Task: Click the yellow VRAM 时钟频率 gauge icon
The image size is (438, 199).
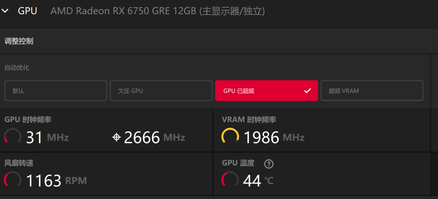Action: click(x=230, y=137)
